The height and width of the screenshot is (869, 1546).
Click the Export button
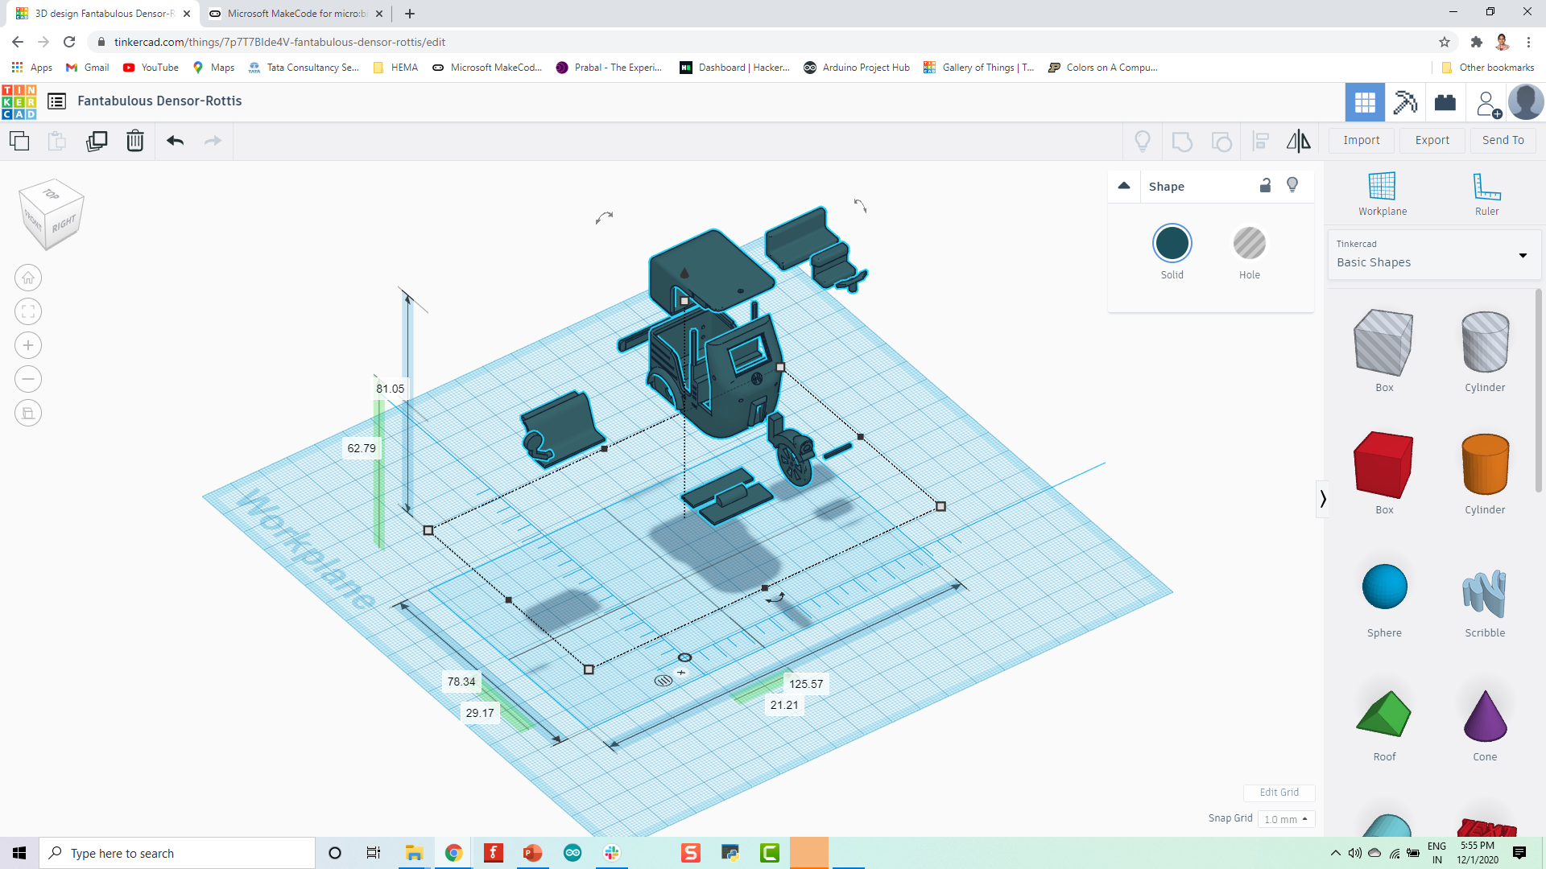coord(1432,140)
